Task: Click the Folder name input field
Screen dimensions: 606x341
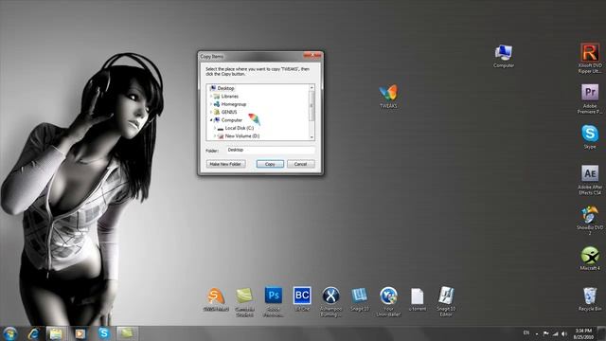Action: pos(270,150)
